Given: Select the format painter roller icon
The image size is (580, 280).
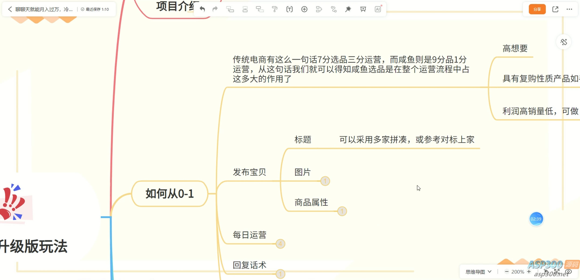Looking at the screenshot, I should click(x=275, y=9).
